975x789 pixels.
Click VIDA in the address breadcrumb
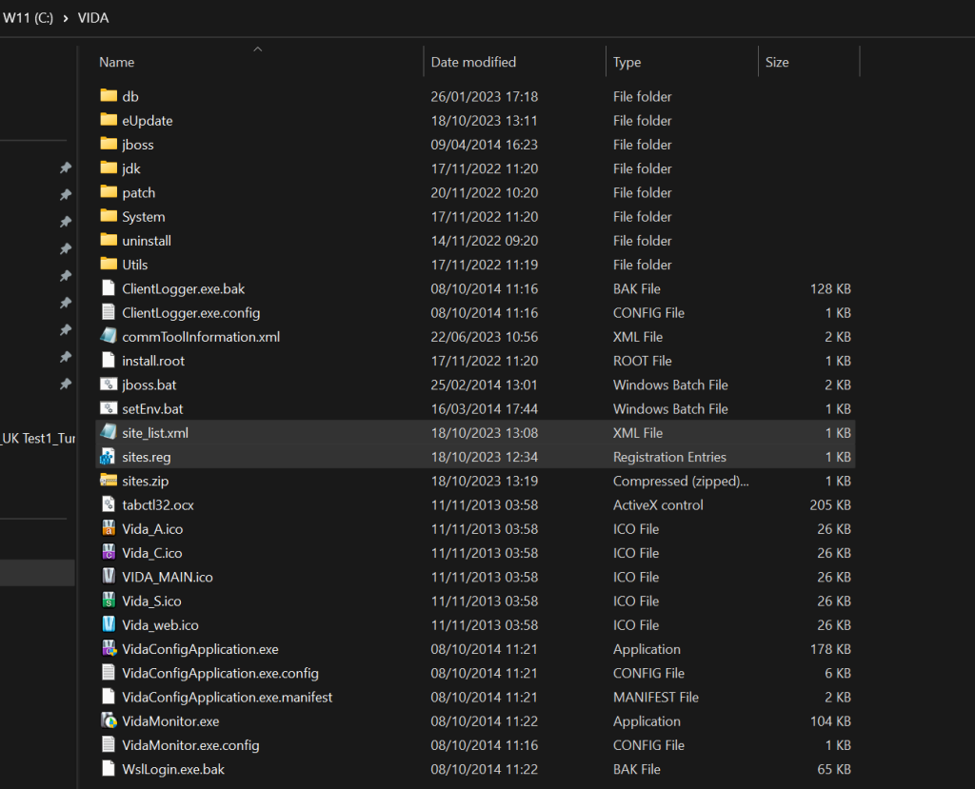click(x=93, y=18)
